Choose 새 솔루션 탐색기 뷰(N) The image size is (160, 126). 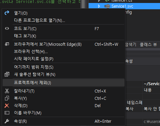pyautogui.click(x=63, y=74)
